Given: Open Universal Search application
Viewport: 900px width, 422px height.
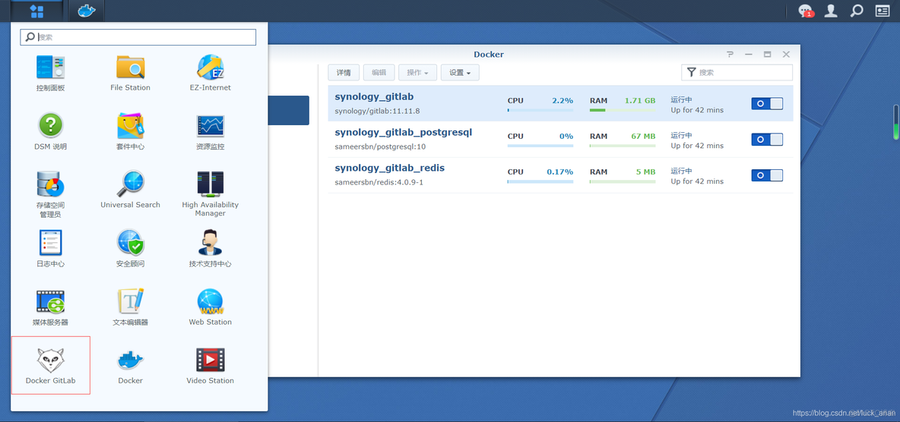Looking at the screenshot, I should [x=130, y=189].
